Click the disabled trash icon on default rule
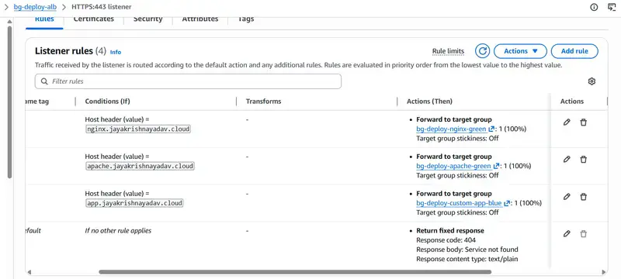621x279 pixels. coord(584,234)
